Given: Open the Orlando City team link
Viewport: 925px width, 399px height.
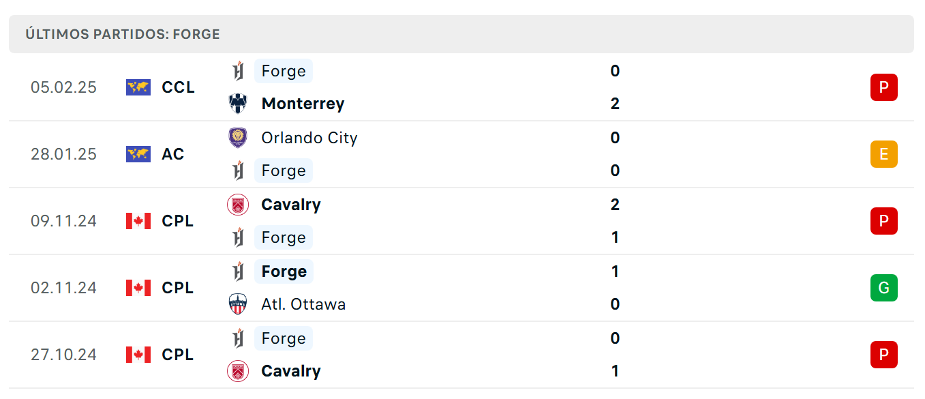Looking at the screenshot, I should point(309,138).
